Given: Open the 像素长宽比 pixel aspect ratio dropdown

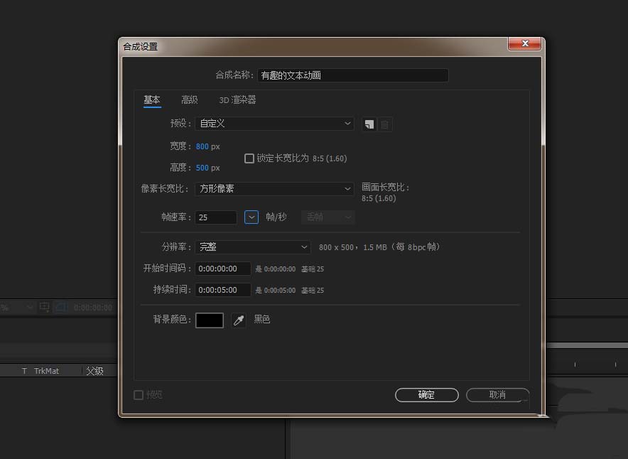Looking at the screenshot, I should pyautogui.click(x=274, y=188).
